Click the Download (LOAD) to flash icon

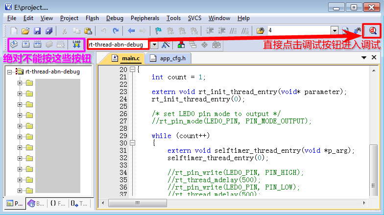point(76,45)
